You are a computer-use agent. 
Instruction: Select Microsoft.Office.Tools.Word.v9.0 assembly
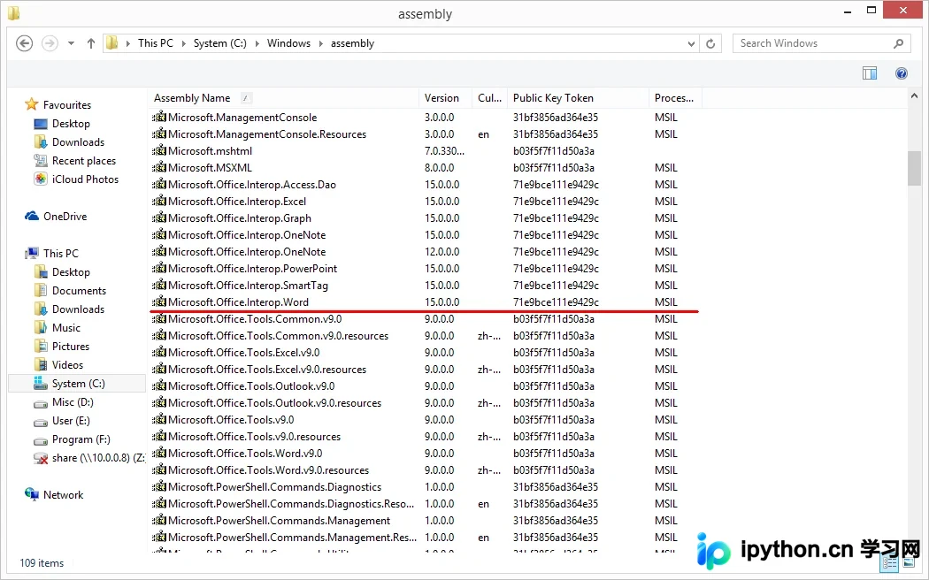[x=245, y=454]
